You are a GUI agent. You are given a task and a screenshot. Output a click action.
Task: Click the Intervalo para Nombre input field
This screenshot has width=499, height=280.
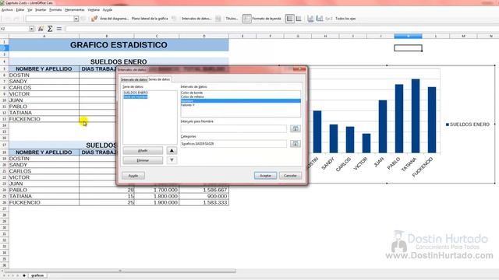[x=234, y=128]
